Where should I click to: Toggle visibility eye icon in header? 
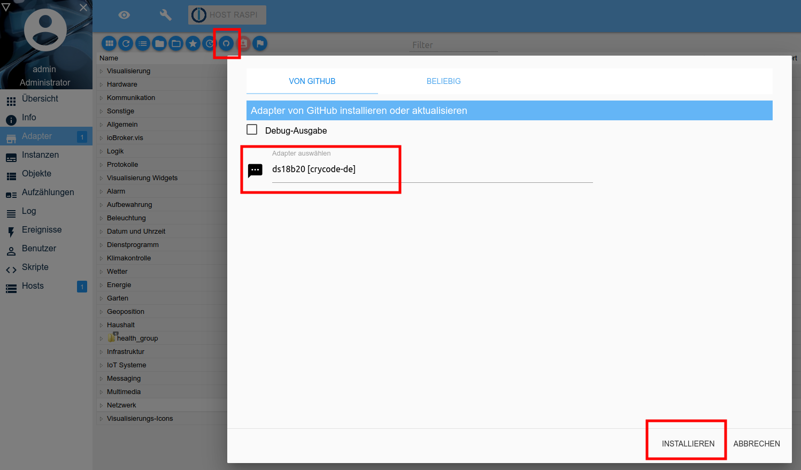[124, 15]
